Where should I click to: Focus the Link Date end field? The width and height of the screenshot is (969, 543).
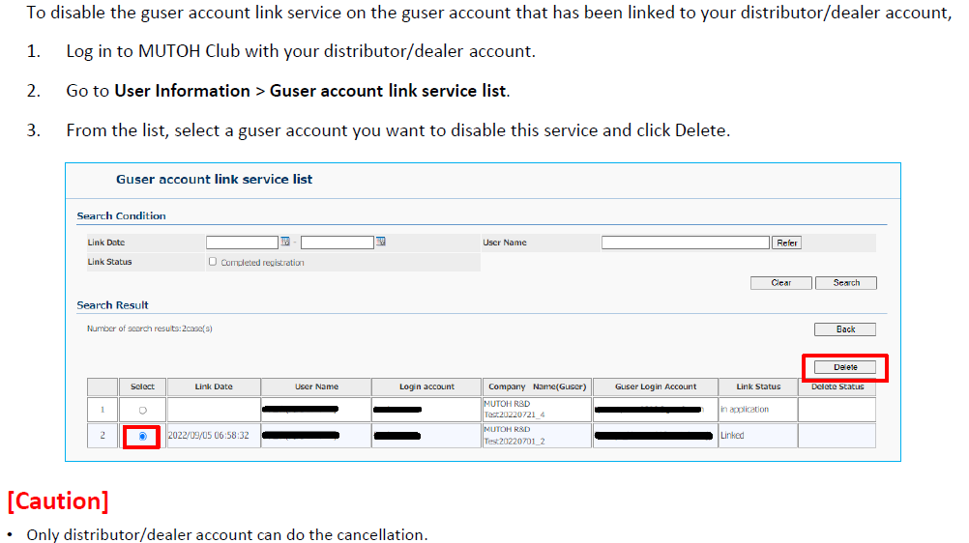tap(338, 243)
